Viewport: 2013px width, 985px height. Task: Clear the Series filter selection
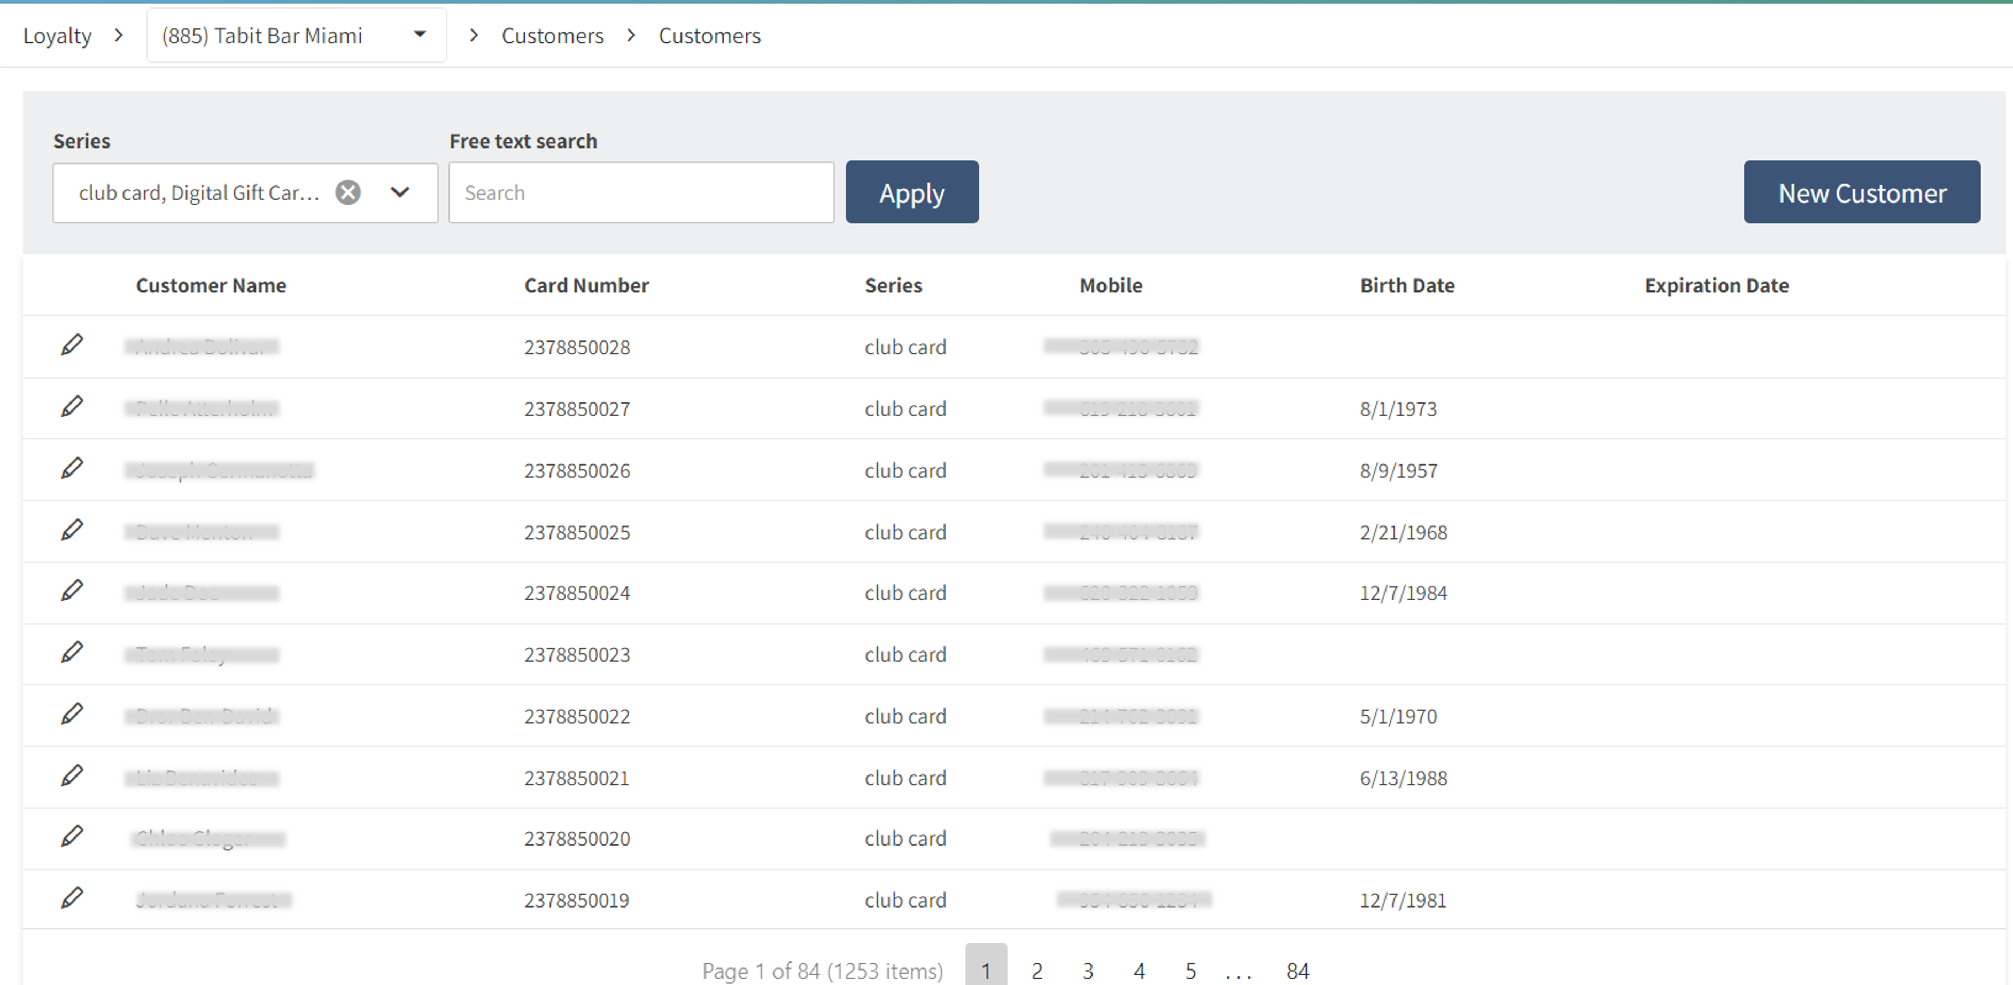(348, 192)
